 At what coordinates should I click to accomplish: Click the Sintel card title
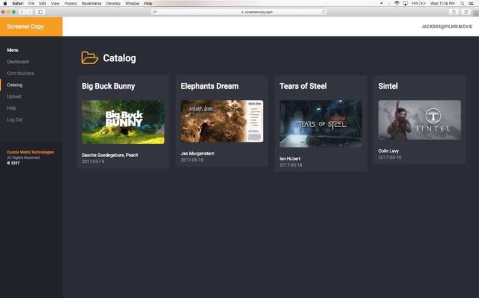(x=388, y=86)
